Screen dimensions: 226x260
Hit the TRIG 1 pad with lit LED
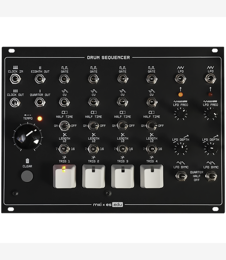(65, 176)
